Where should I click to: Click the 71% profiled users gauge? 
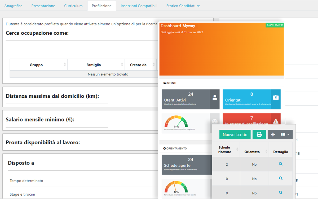[x=176, y=122]
